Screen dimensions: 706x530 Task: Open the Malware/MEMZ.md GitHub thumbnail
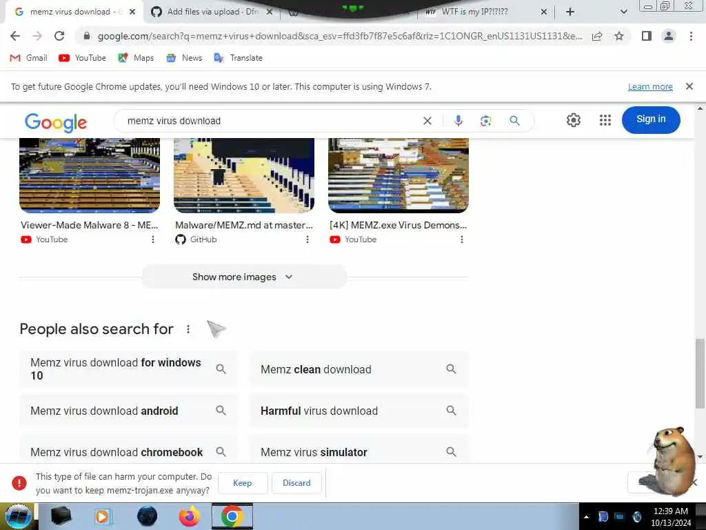tap(244, 175)
